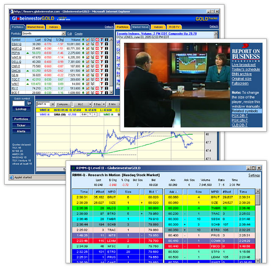Click the Bid column descending sort arrow
This screenshot has height=273, width=271.
[157, 192]
